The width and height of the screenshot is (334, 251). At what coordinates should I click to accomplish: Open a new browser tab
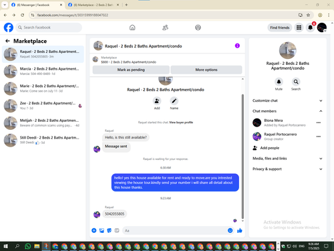pos(126,5)
